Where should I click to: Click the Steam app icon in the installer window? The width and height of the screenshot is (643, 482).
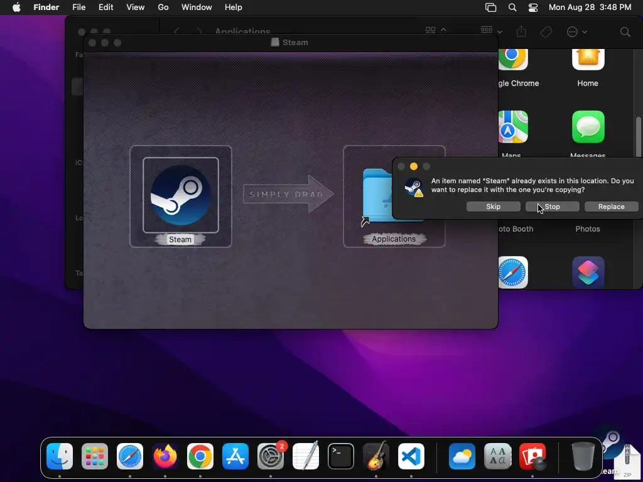pyautogui.click(x=180, y=195)
